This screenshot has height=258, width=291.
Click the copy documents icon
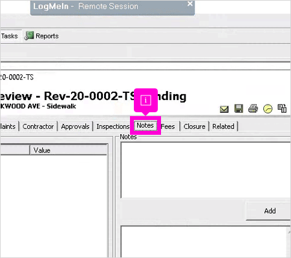282,108
